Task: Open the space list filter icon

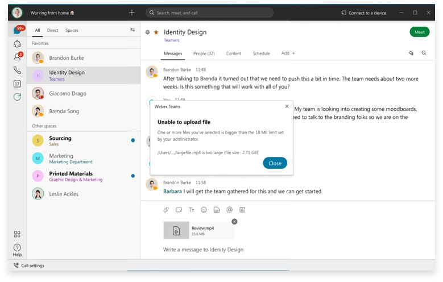Action: click(x=133, y=30)
